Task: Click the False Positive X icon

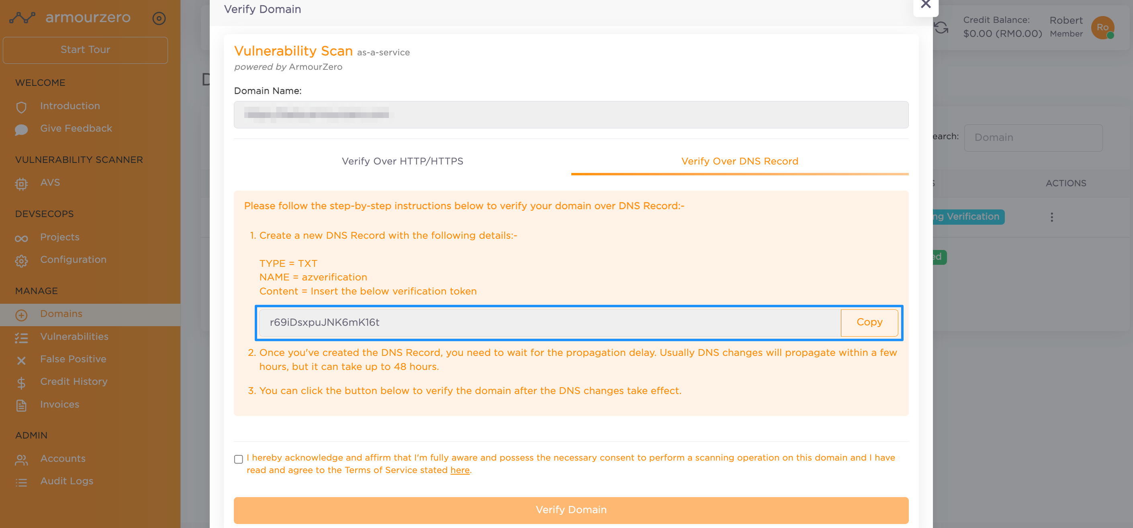Action: (21, 360)
